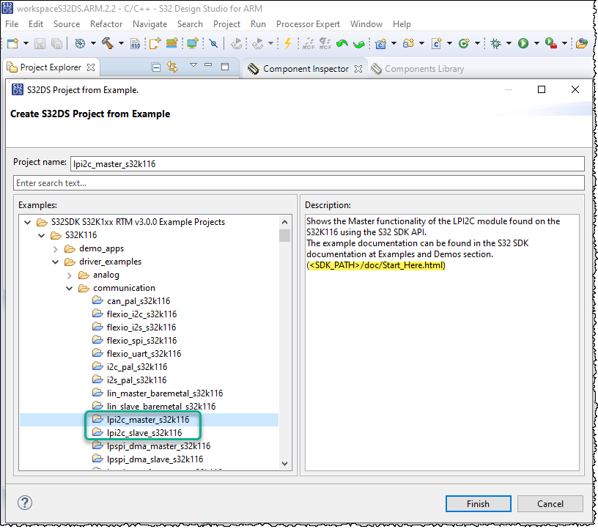Open the Project menu

[227, 24]
